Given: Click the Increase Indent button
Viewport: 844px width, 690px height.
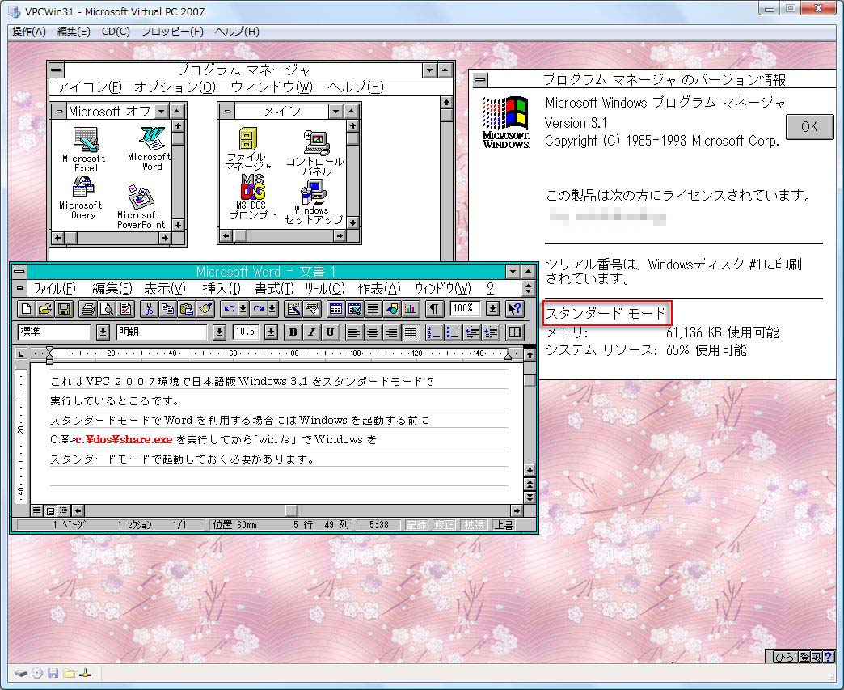Looking at the screenshot, I should 491,332.
